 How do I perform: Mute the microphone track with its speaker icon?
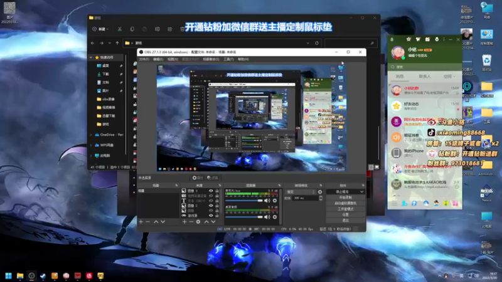click(x=267, y=201)
